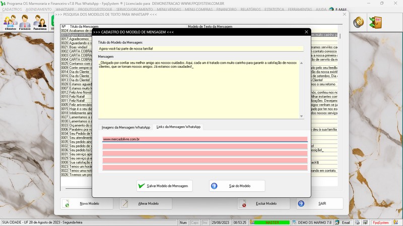Close the Cadastro do Modelo de Mensagem dialog
Screen dimensions: 403x226
[306, 32]
